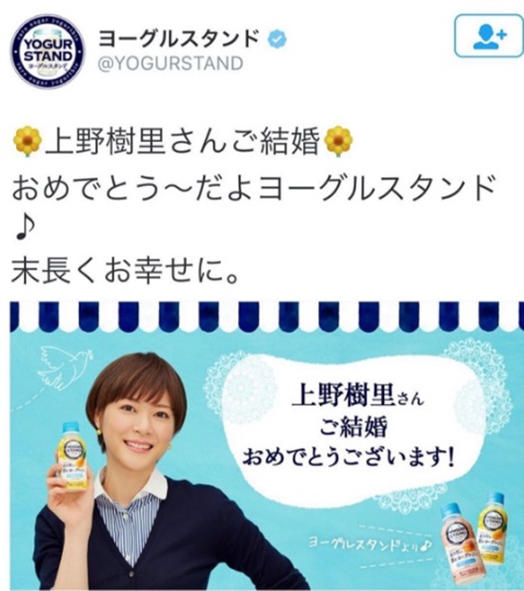Open the ヨーグルスタンド display name

click(179, 39)
